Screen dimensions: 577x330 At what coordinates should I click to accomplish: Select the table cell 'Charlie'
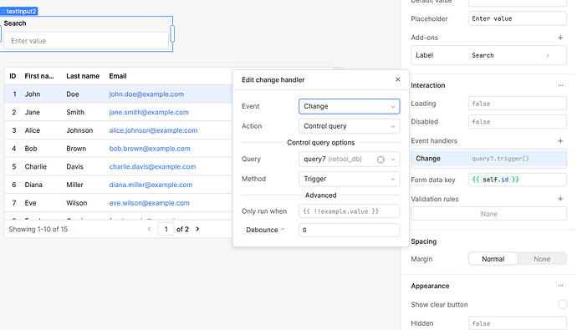pos(36,166)
